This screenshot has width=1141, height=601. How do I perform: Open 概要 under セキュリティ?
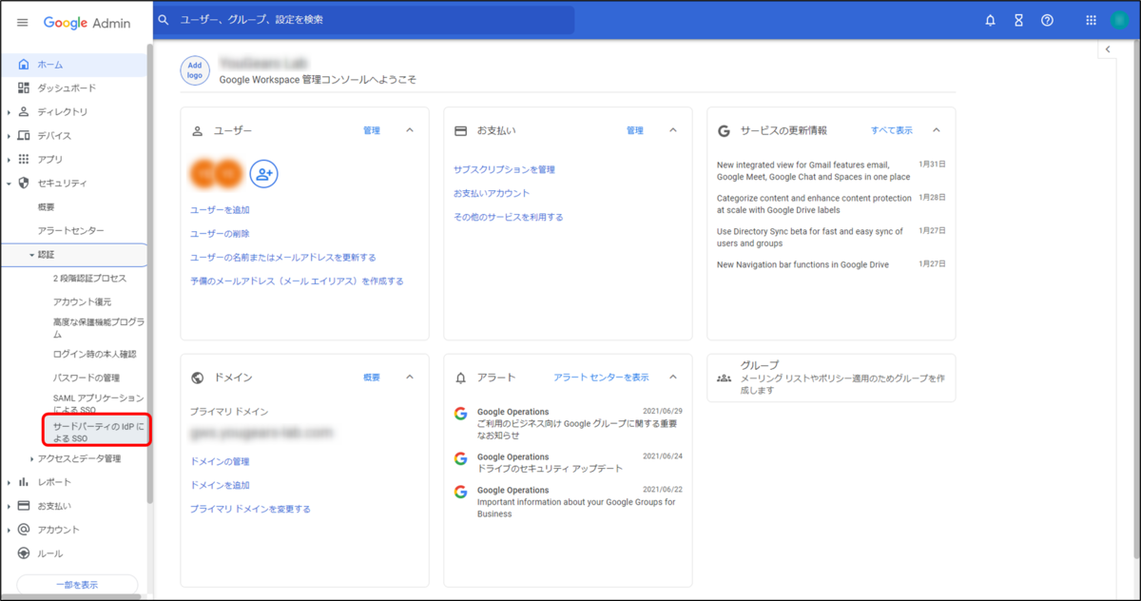(46, 206)
